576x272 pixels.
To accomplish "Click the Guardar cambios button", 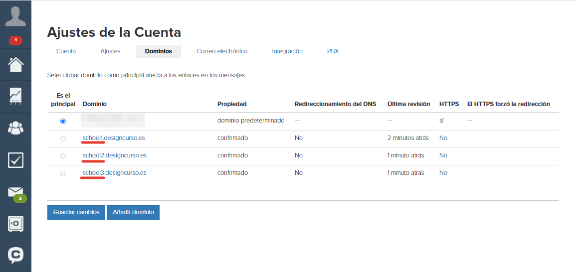I will pyautogui.click(x=76, y=213).
